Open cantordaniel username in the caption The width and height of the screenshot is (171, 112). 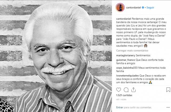coord(124,19)
